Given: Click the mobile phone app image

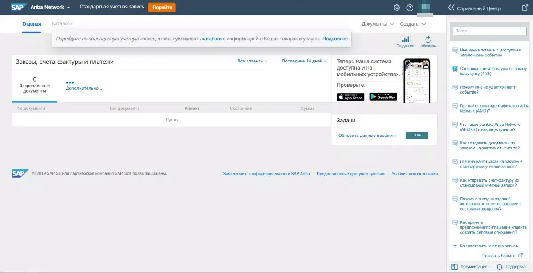Looking at the screenshot, I should point(416,81).
